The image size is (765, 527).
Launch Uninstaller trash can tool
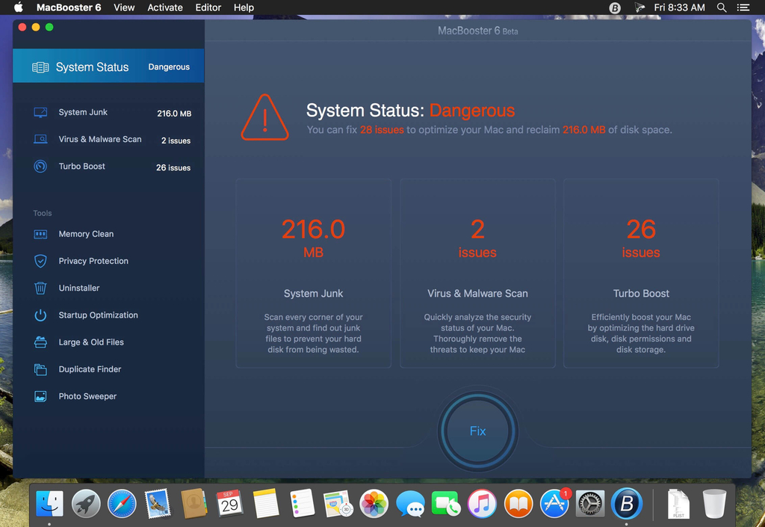(x=78, y=289)
